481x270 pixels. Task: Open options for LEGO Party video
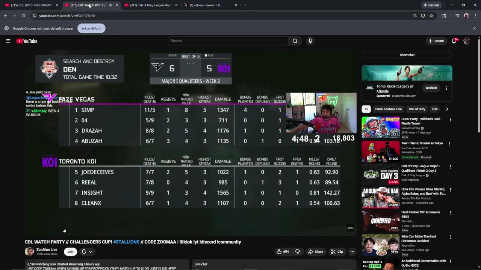click(x=450, y=120)
